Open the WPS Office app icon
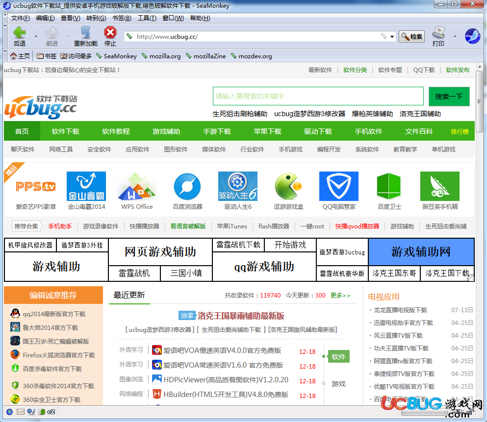Image resolution: width=487 pixels, height=422 pixels. coord(137,186)
